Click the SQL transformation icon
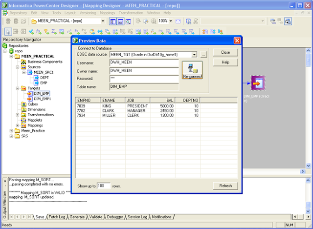The height and width of the screenshot is (229, 313). click(161, 31)
